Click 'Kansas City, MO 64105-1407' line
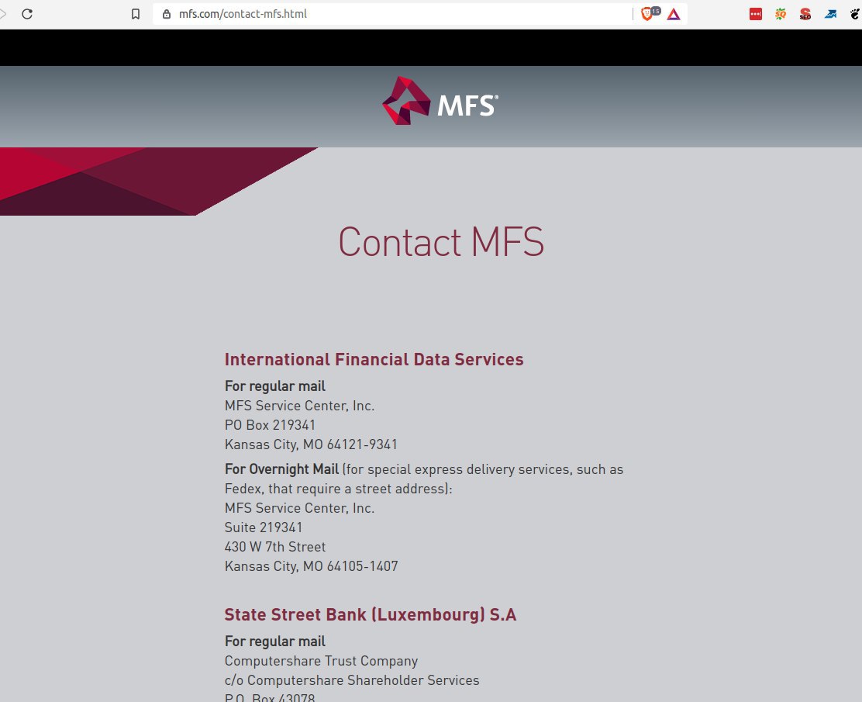The width and height of the screenshot is (862, 702). (311, 566)
